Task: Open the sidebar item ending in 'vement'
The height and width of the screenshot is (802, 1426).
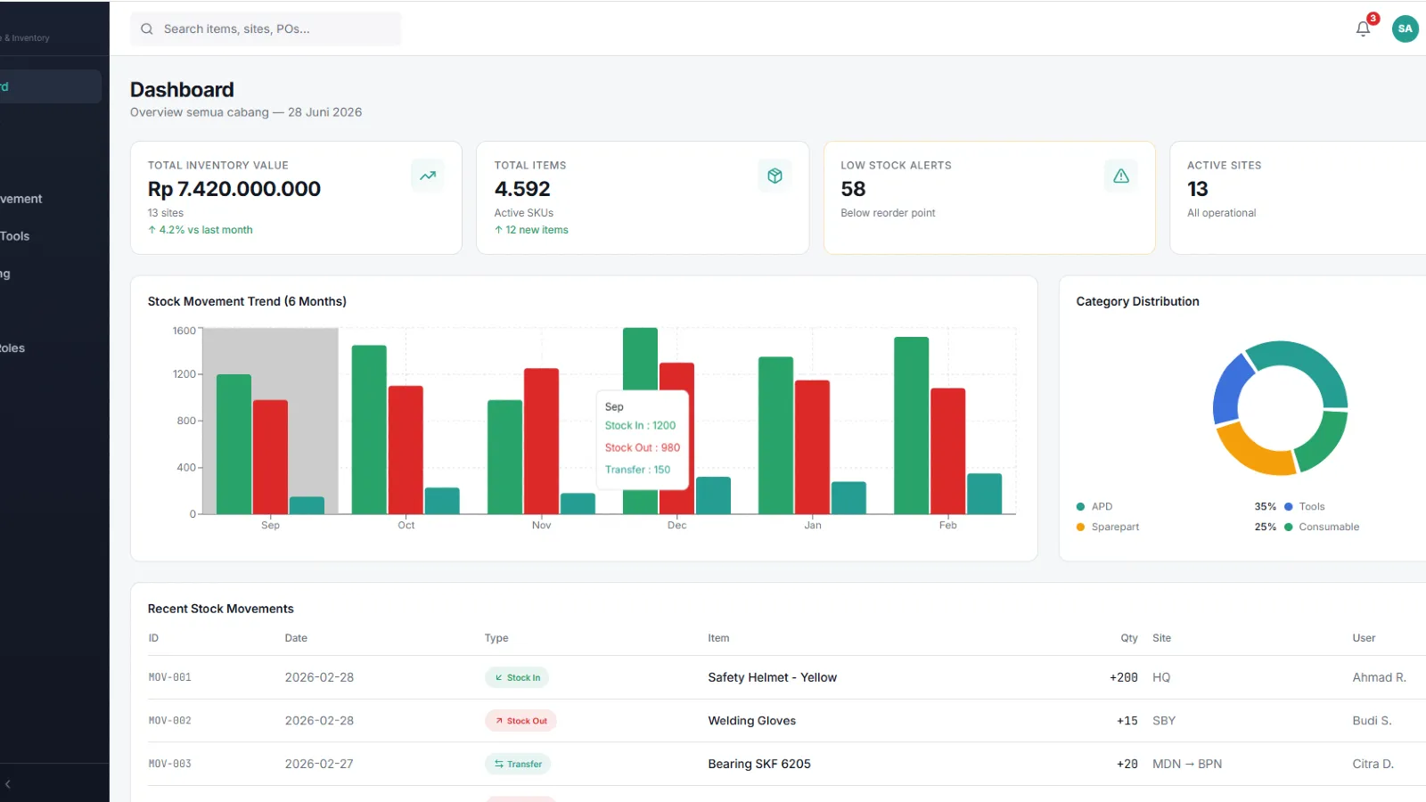Action: [x=21, y=199]
